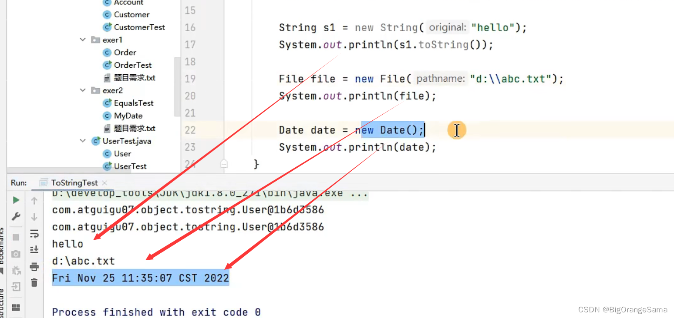Click the "hello" string literal in the code
This screenshot has width=674, height=318.
493,28
